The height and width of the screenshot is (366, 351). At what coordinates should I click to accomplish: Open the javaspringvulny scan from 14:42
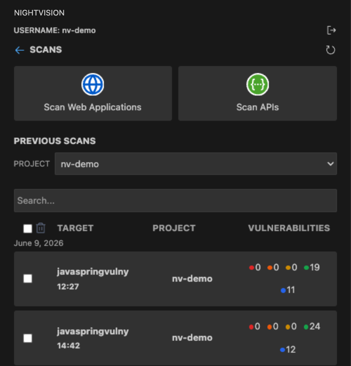pos(175,338)
